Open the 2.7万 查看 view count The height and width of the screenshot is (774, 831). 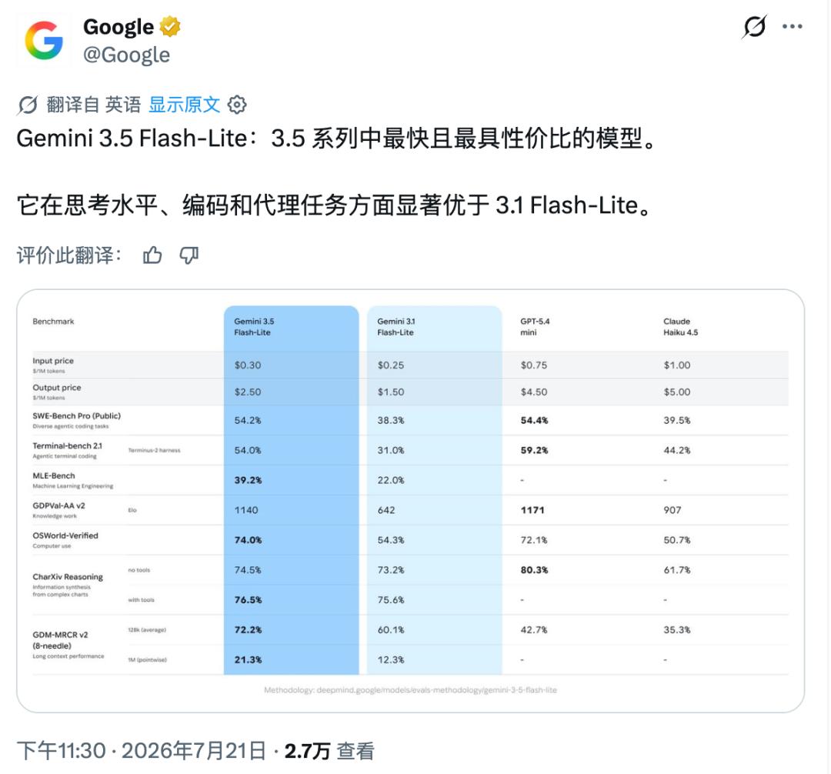(329, 751)
